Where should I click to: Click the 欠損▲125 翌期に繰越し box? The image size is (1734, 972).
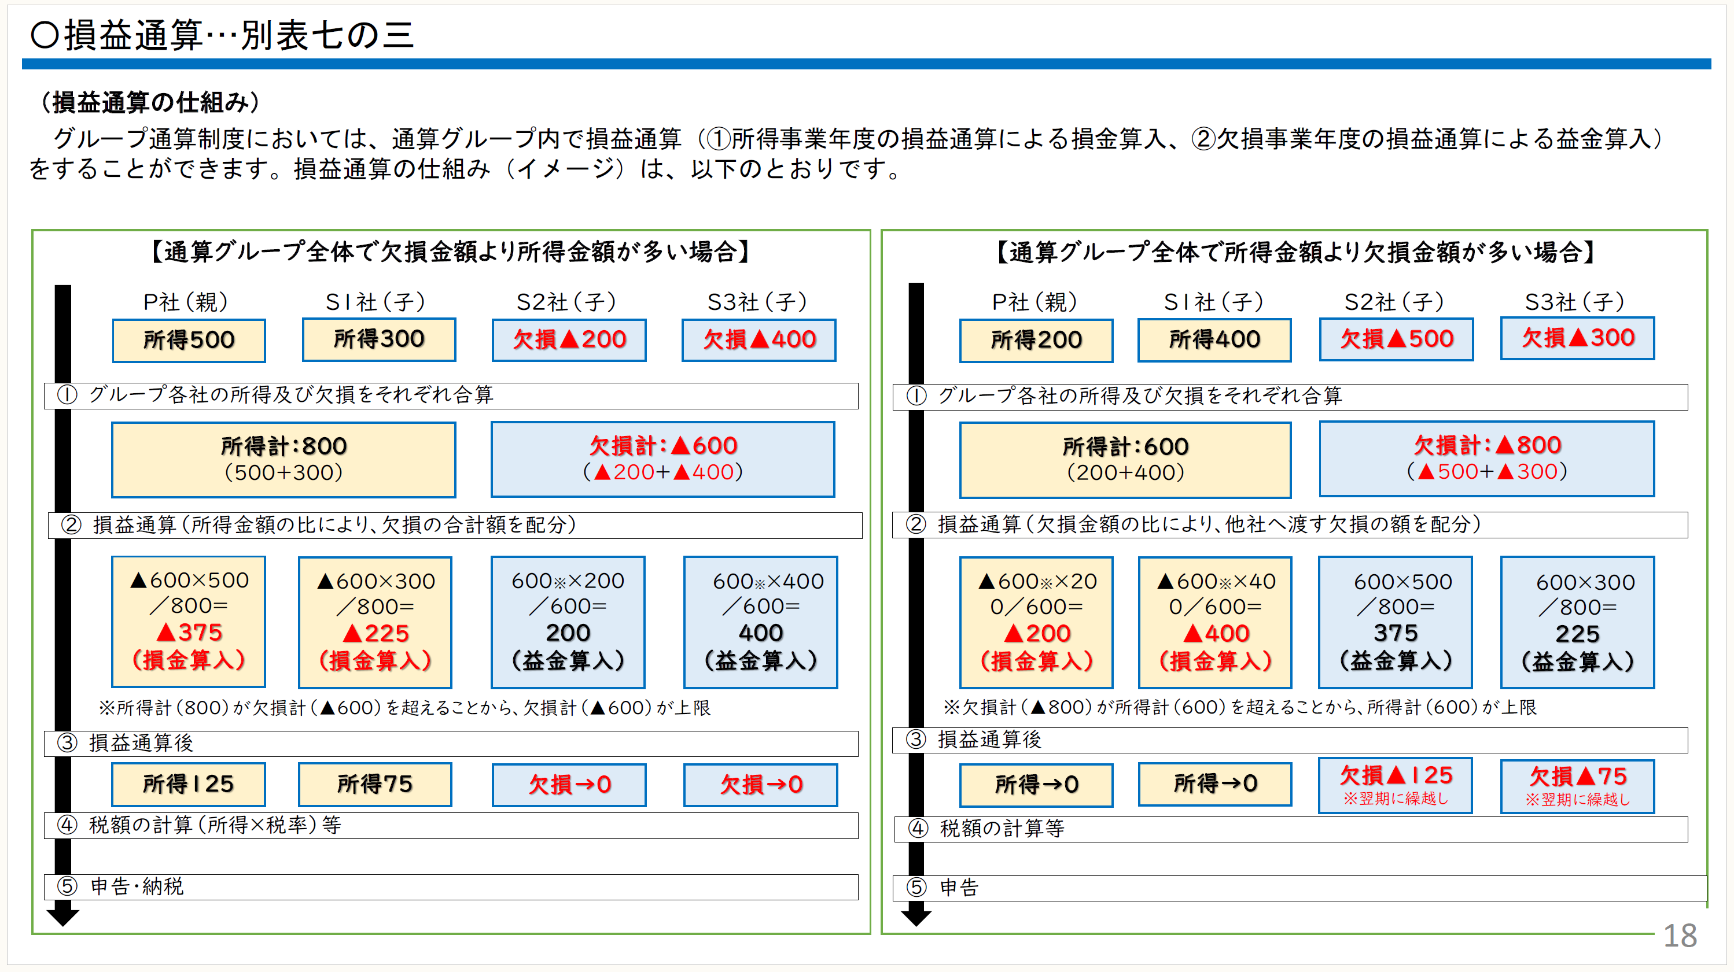[x=1395, y=785]
